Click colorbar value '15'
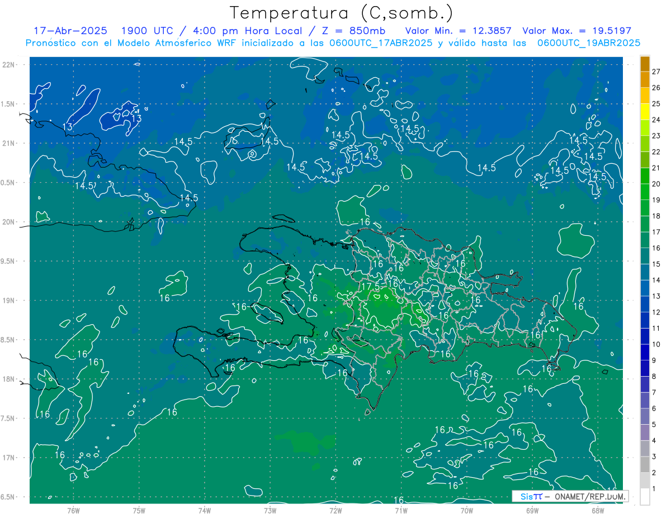This screenshot has height=518, width=671. (x=656, y=264)
